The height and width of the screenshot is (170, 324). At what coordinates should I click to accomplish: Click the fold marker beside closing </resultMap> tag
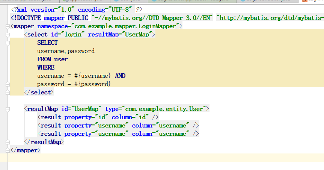8,142
